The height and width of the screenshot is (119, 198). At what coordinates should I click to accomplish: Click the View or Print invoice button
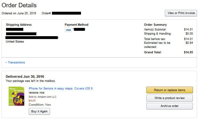(181, 13)
